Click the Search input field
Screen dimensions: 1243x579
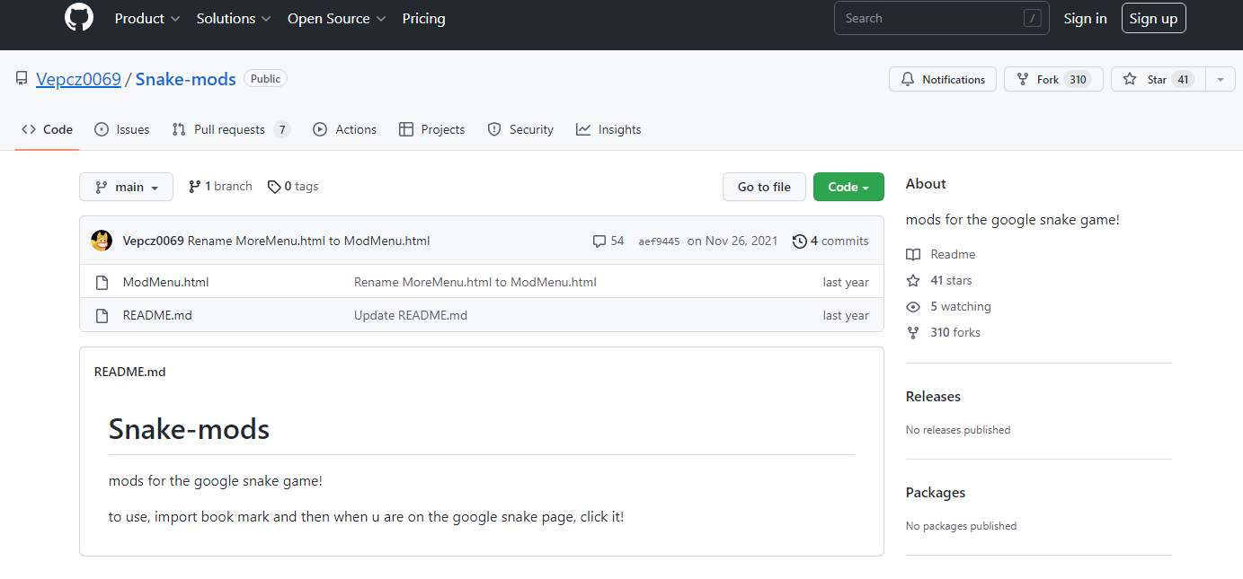(930, 19)
